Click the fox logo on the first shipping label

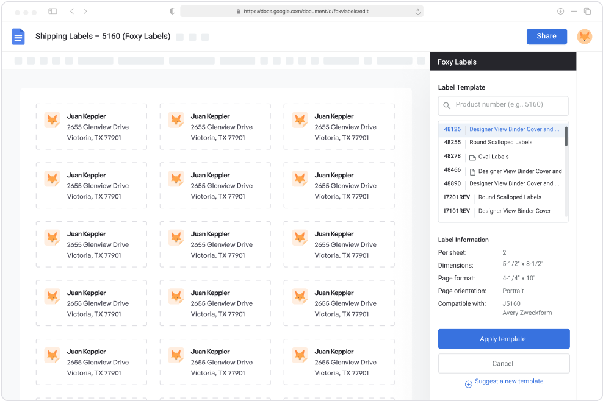[52, 120]
